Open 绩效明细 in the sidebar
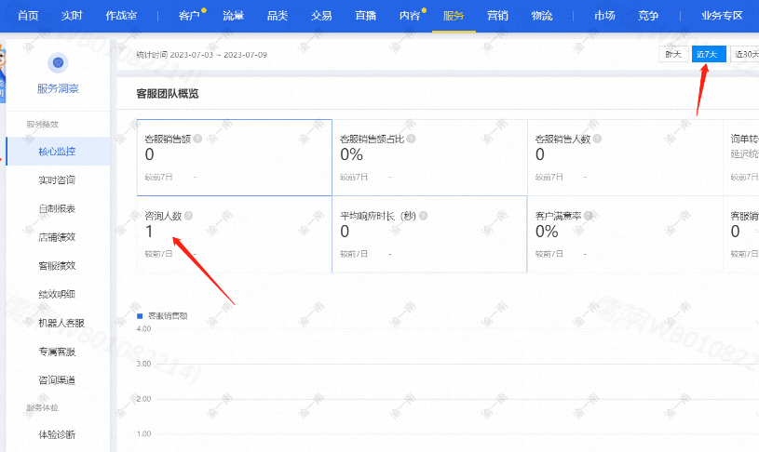Screen dimensions: 759x452 pos(58,294)
